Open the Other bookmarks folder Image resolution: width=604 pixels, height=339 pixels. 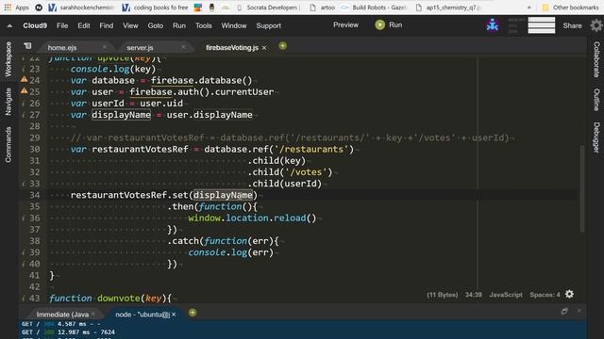[570, 8]
